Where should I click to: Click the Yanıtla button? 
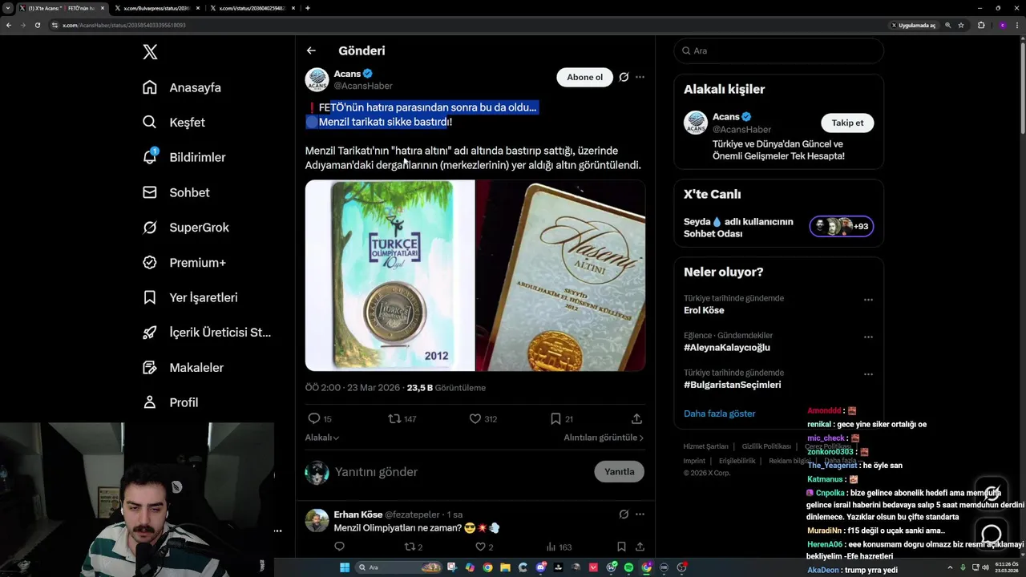[x=619, y=471]
